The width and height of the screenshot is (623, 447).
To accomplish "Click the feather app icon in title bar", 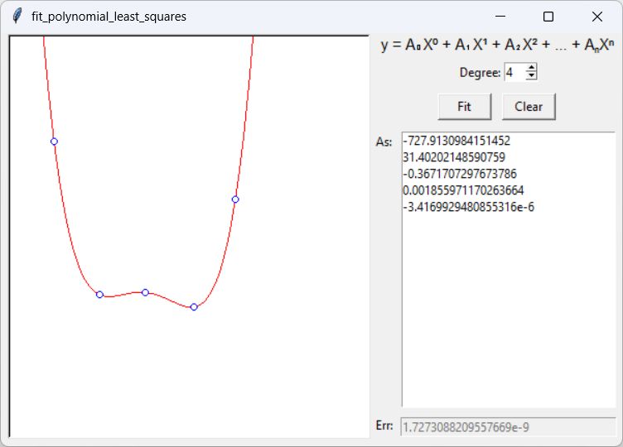I will click(17, 17).
